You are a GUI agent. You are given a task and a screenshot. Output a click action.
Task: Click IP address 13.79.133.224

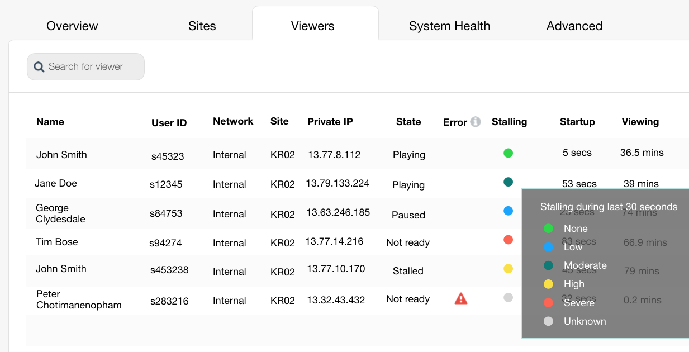(x=338, y=183)
